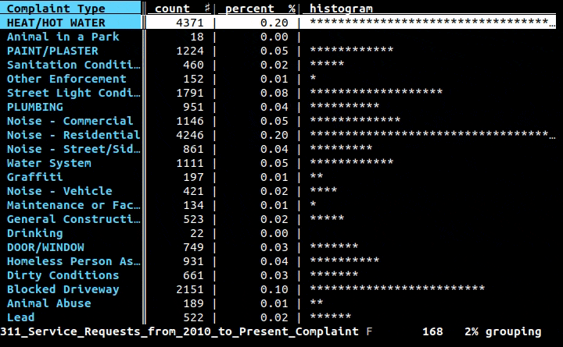Click the DOOR/WINDOW entry
The image size is (563, 347).
pos(45,247)
